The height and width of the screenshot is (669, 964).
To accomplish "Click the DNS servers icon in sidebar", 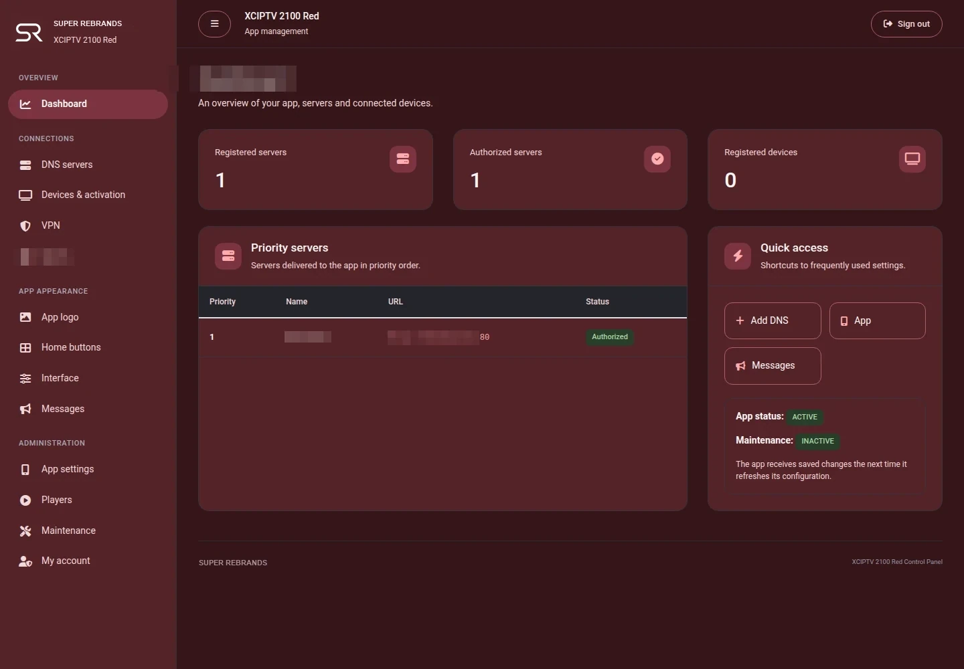I will tap(25, 165).
